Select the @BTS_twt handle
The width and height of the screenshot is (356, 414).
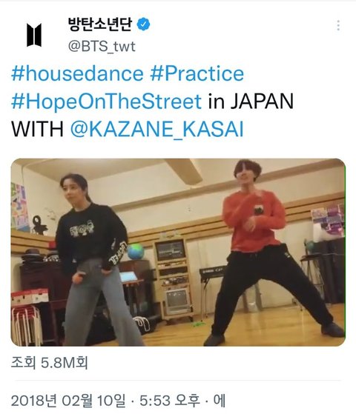tap(102, 47)
